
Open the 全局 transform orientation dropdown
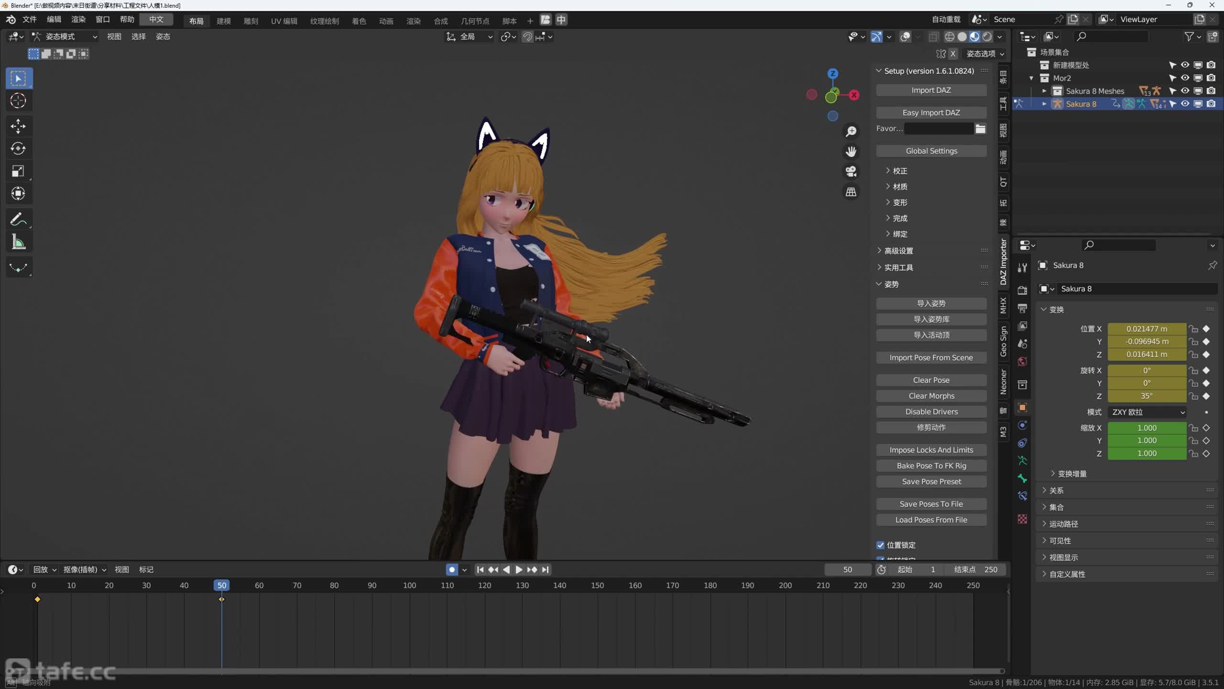[x=469, y=37]
